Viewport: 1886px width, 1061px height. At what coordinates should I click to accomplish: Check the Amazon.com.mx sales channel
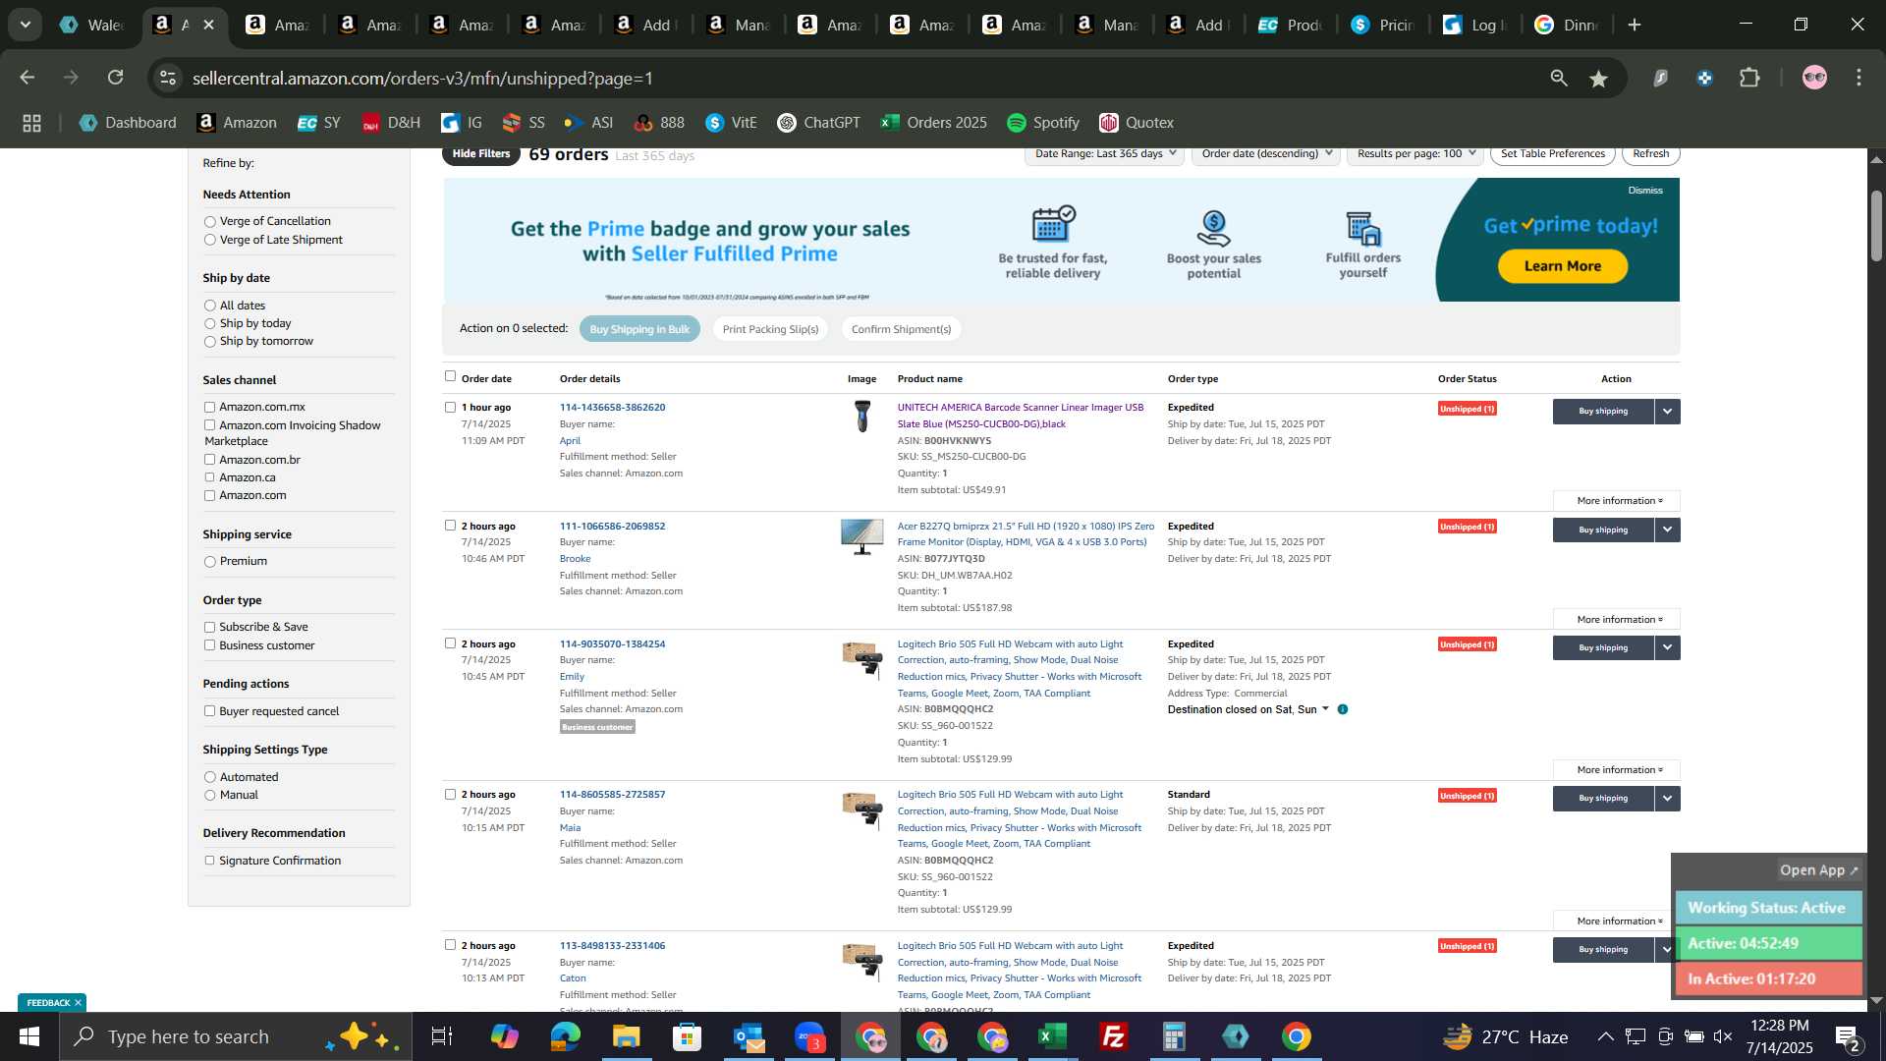tap(209, 407)
